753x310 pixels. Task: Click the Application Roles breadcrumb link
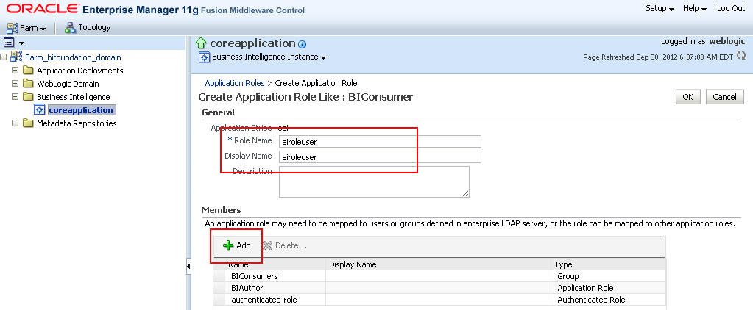tap(235, 83)
